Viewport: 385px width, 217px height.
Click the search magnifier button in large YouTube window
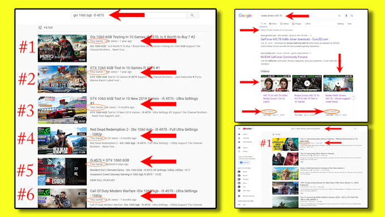click(x=192, y=15)
